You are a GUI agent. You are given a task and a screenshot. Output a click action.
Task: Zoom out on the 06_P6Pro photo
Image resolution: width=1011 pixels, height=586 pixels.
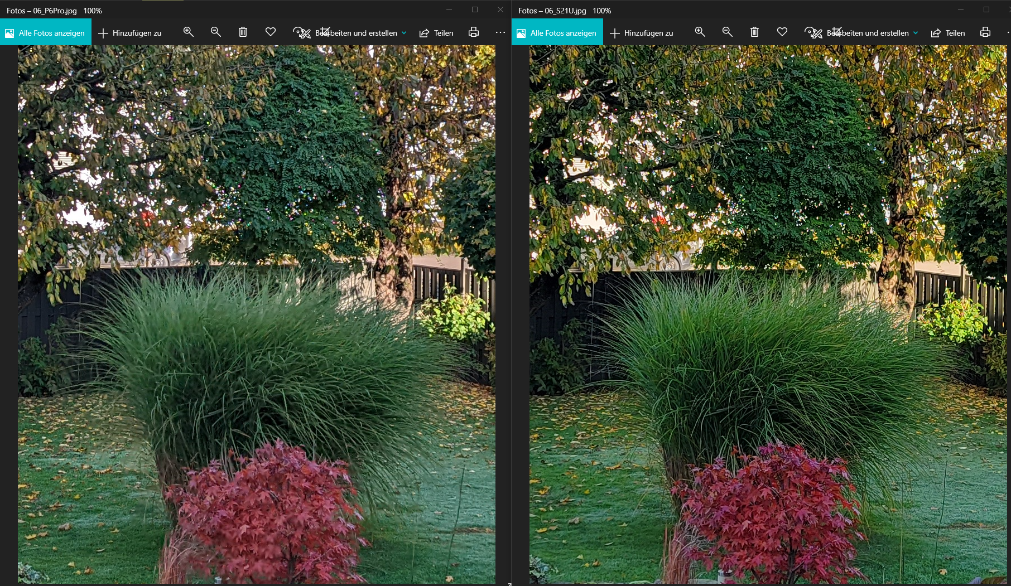(x=216, y=32)
